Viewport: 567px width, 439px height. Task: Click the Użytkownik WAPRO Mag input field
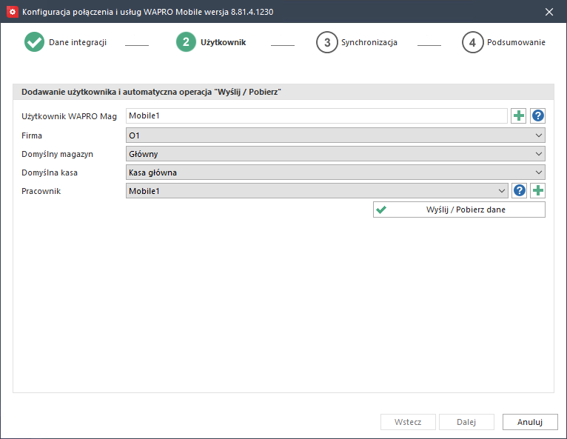316,115
